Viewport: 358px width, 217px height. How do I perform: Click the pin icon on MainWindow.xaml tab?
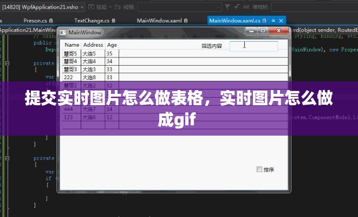coord(186,21)
